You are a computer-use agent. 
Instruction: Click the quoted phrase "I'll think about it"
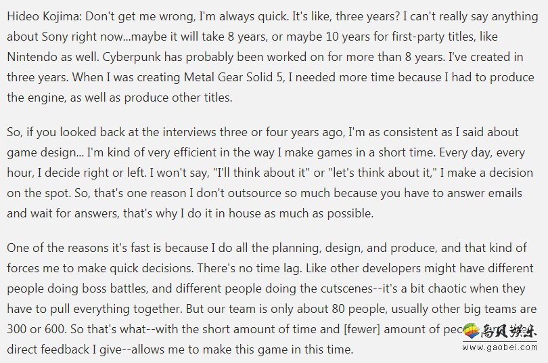[x=261, y=173]
